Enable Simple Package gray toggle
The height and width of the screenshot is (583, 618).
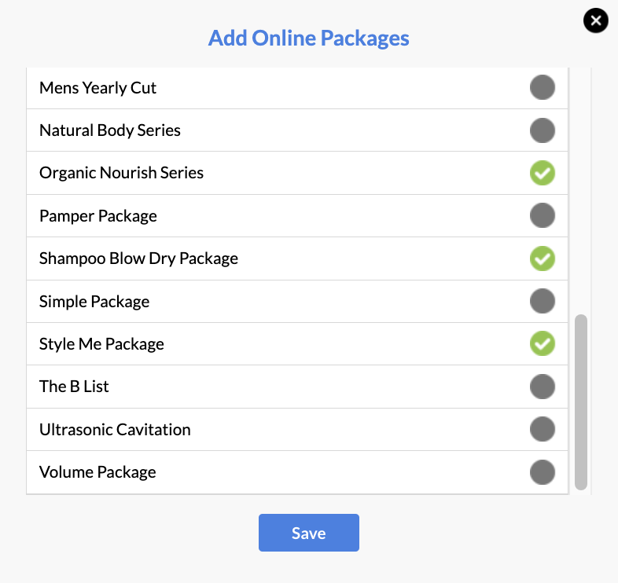(x=543, y=301)
